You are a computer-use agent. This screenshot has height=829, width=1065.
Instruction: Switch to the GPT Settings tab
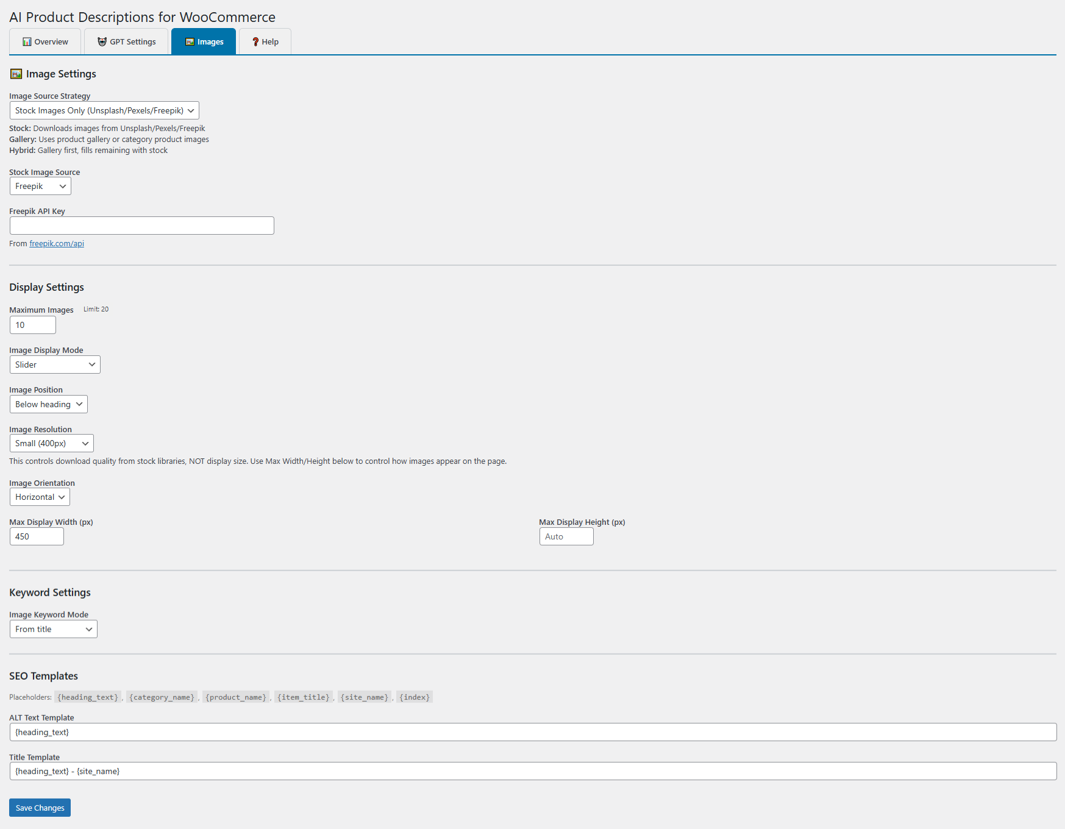(126, 41)
